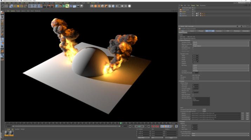Toggle the Simulation Loop checkbox
This screenshot has height=140, width=251.
[193, 48]
